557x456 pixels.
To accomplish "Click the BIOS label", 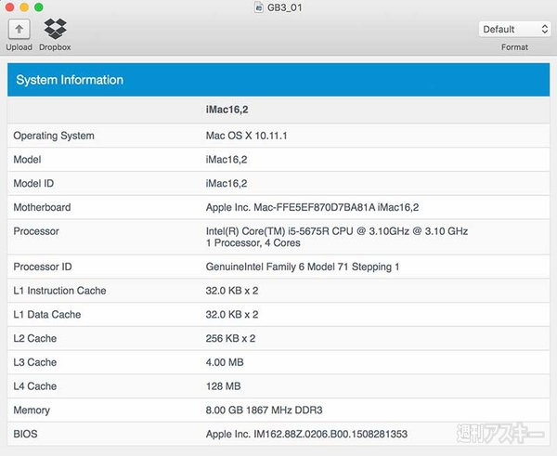I will click(x=26, y=434).
